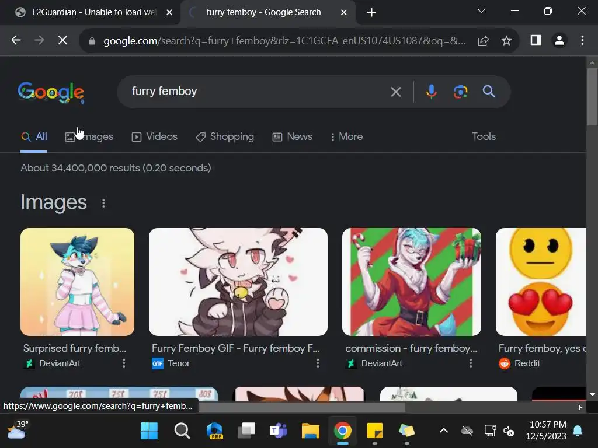Search by image with Google Lens
Viewport: 598px width, 448px height.
(460, 92)
